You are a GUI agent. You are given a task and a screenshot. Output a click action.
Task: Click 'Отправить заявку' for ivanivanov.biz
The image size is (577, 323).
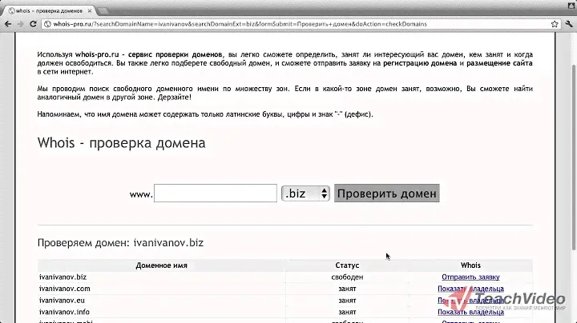pyautogui.click(x=470, y=277)
